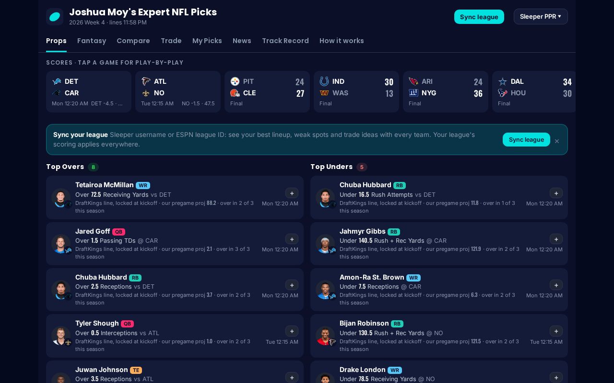View the Track Record tab
Image resolution: width=614 pixels, height=383 pixels.
285,41
